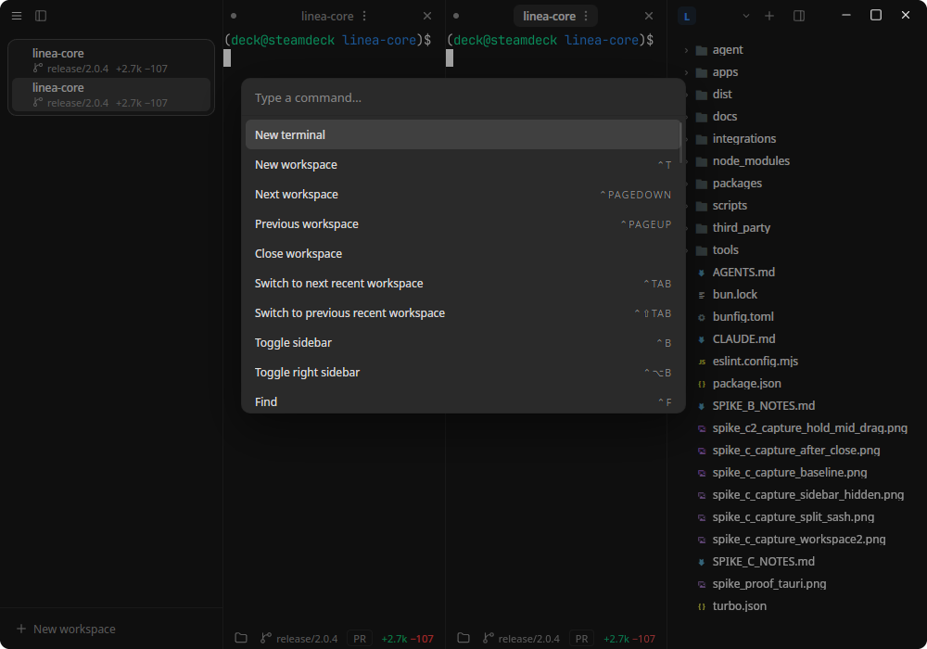Click PR badge in right terminal status bar
This screenshot has height=649, width=927.
pyautogui.click(x=582, y=639)
